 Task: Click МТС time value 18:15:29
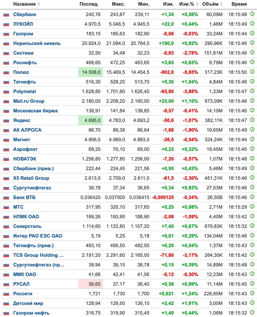click(237, 207)
